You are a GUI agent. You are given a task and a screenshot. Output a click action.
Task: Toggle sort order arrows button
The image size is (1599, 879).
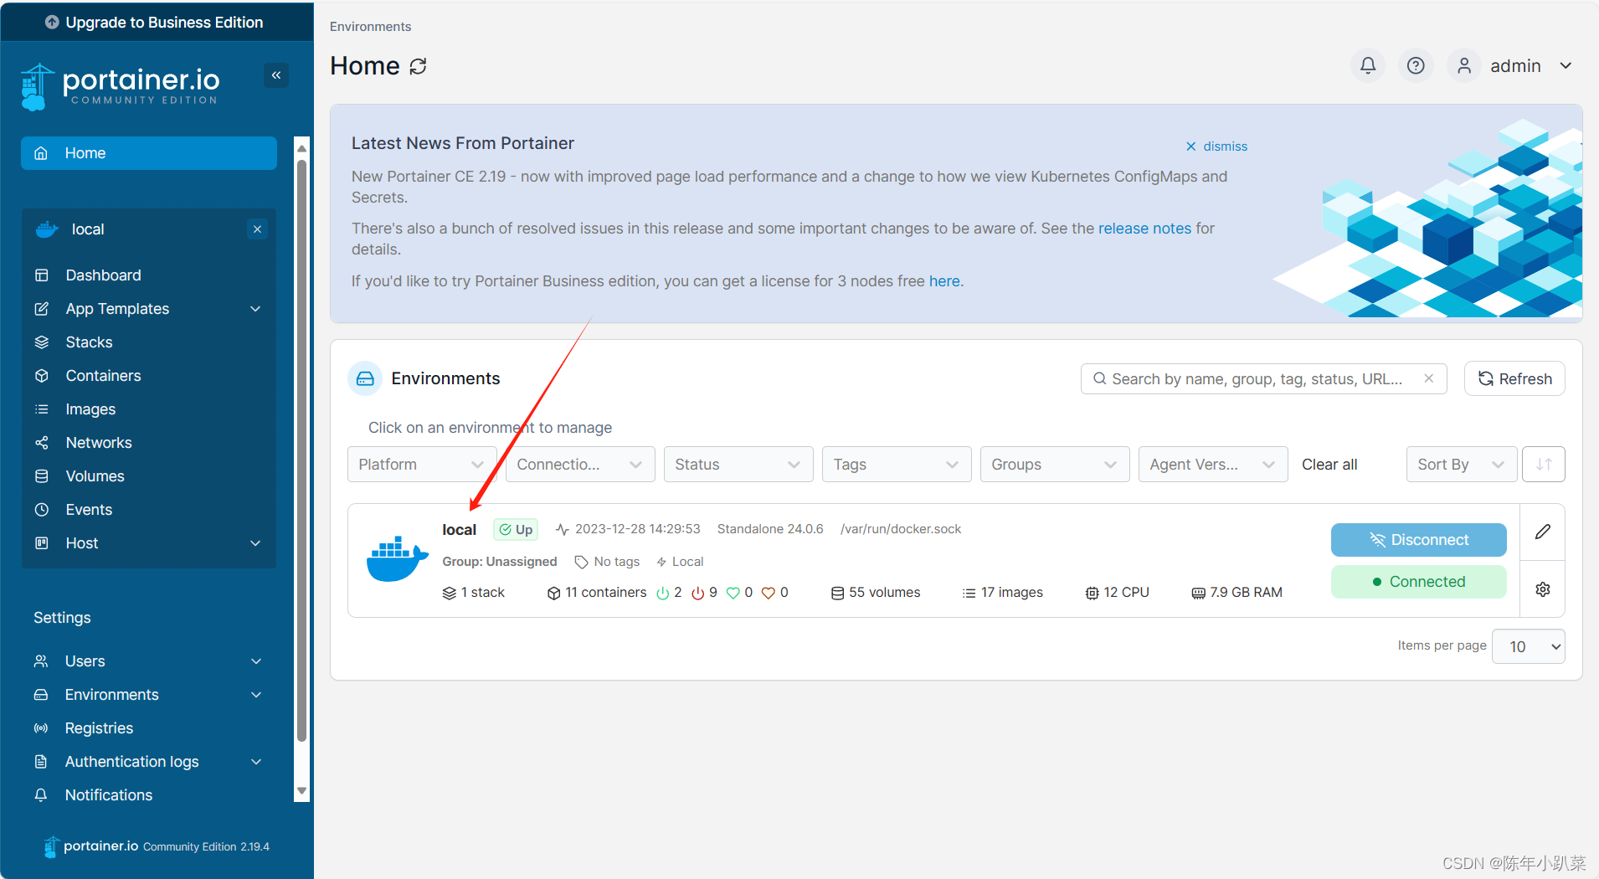point(1544,464)
